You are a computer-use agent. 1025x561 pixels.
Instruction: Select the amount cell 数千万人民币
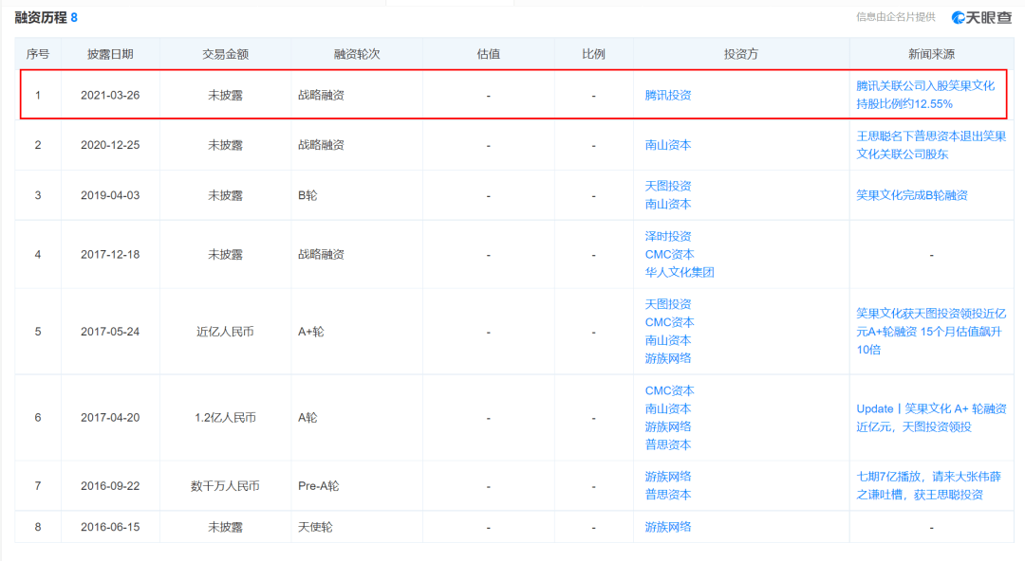click(225, 486)
